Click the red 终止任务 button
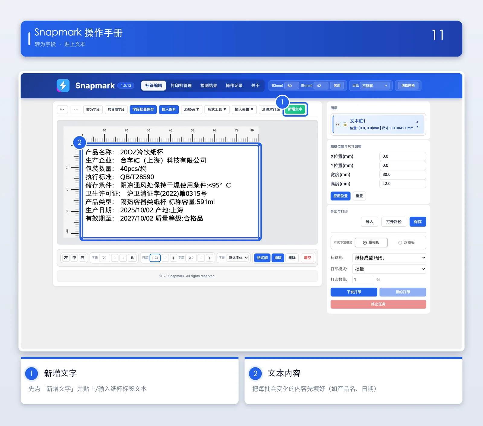This screenshot has width=483, height=426. point(378,304)
